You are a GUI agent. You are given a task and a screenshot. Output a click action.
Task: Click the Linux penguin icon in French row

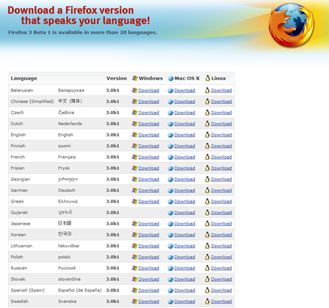pos(207,157)
